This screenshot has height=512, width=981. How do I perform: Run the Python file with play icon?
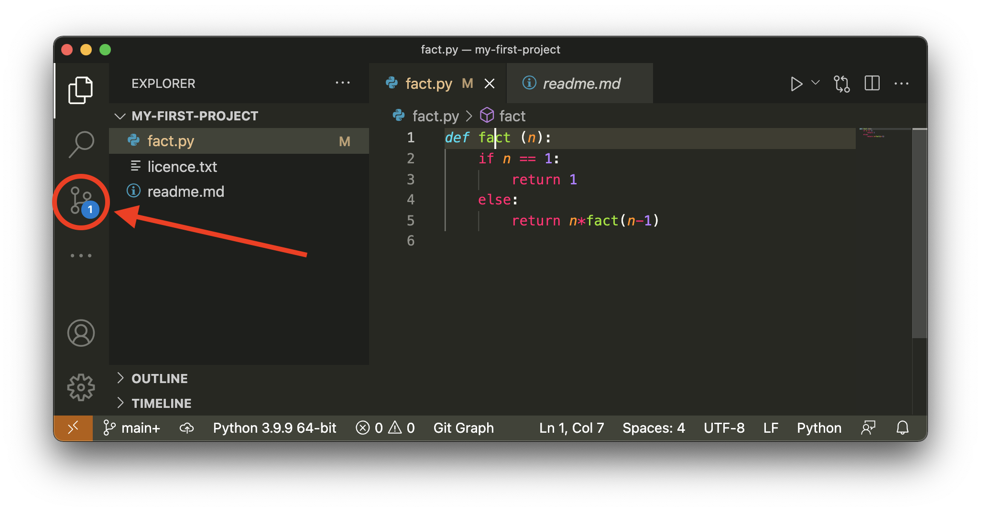click(796, 84)
